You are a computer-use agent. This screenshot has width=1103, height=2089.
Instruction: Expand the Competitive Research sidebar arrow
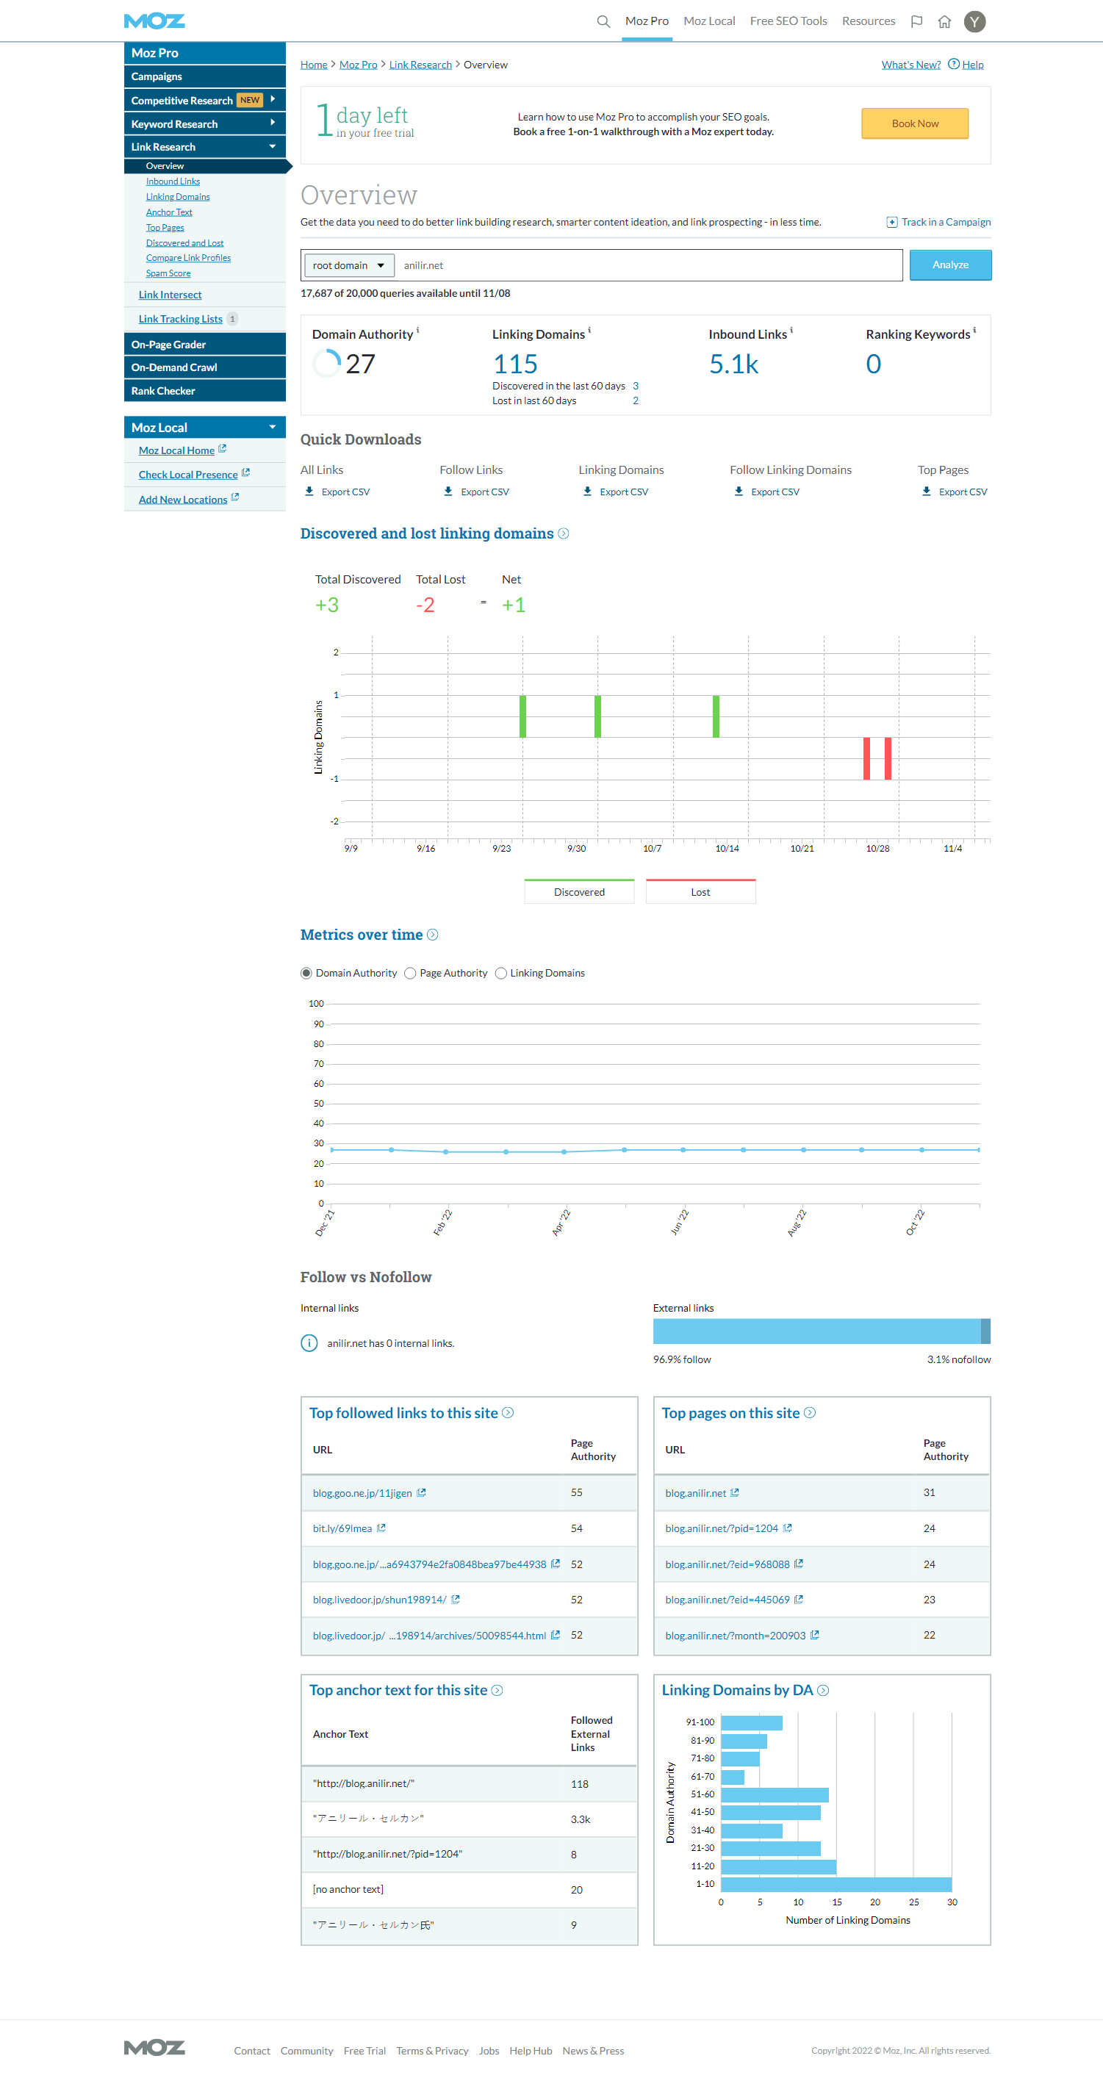[273, 99]
